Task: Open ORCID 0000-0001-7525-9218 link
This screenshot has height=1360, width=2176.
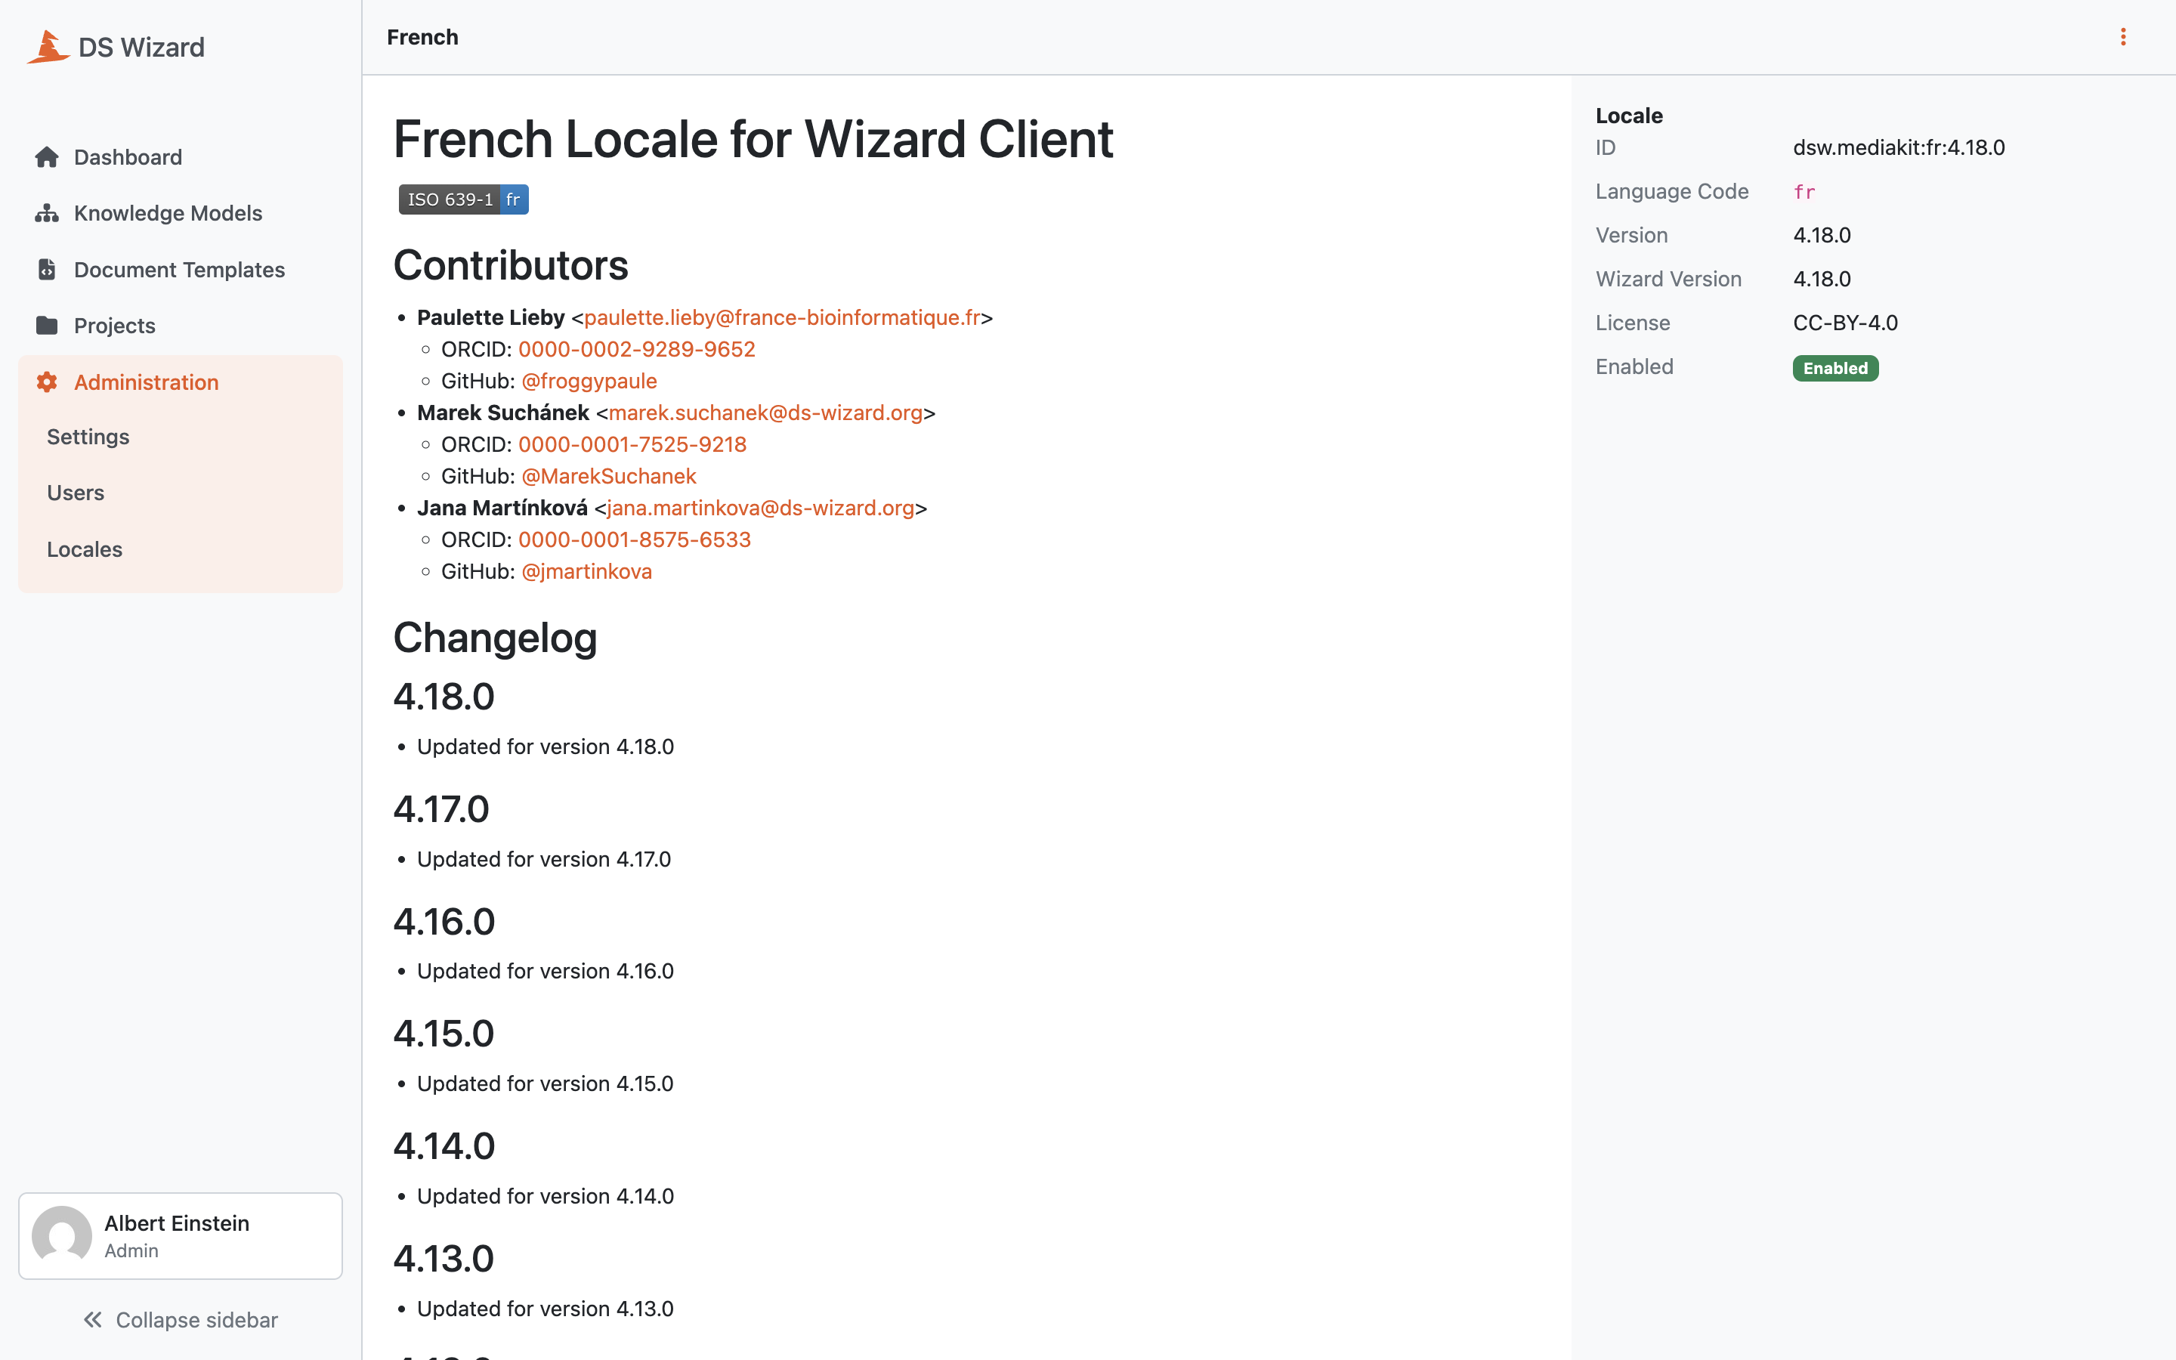Action: pyautogui.click(x=632, y=444)
